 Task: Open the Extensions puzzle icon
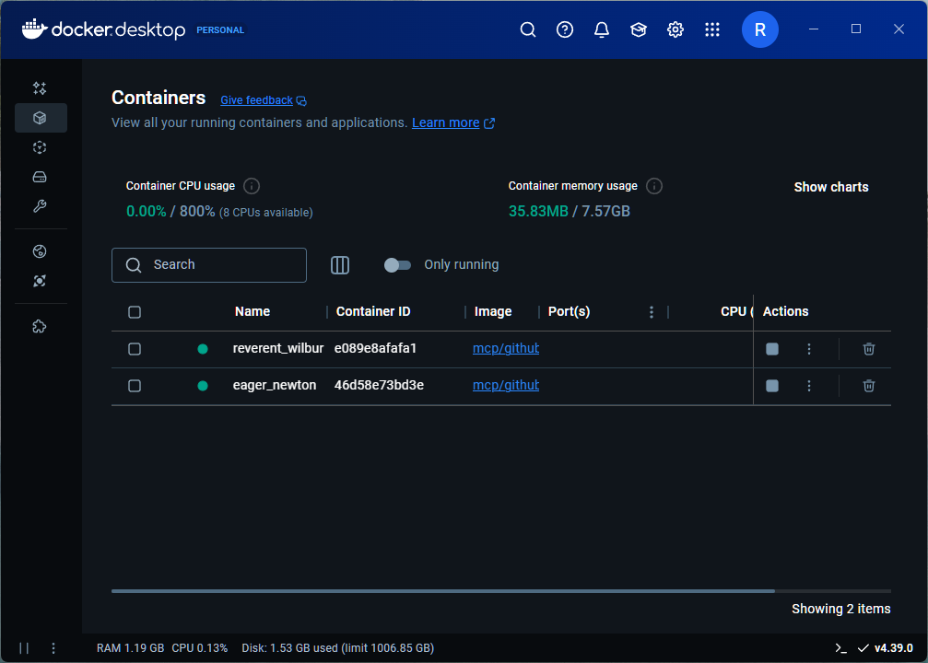pyautogui.click(x=40, y=325)
